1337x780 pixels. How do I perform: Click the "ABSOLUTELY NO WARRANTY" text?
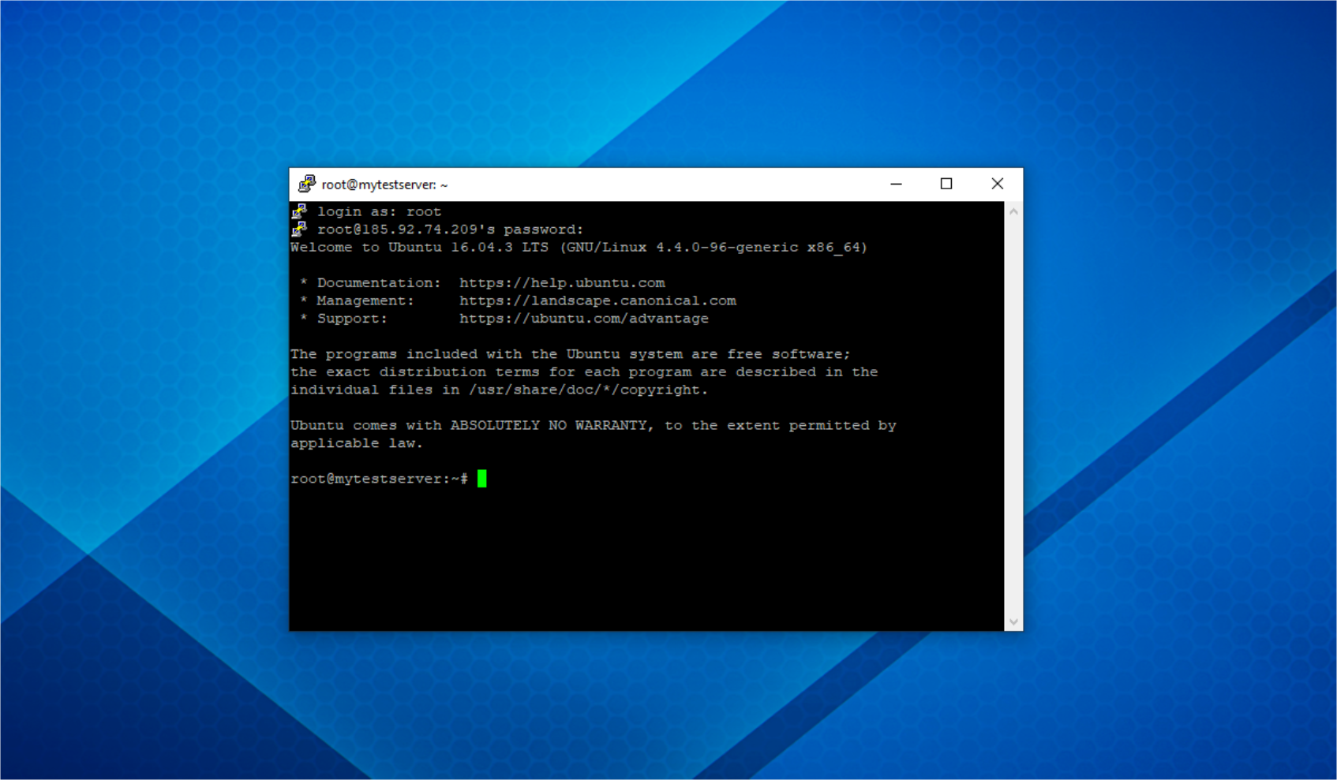pos(549,425)
